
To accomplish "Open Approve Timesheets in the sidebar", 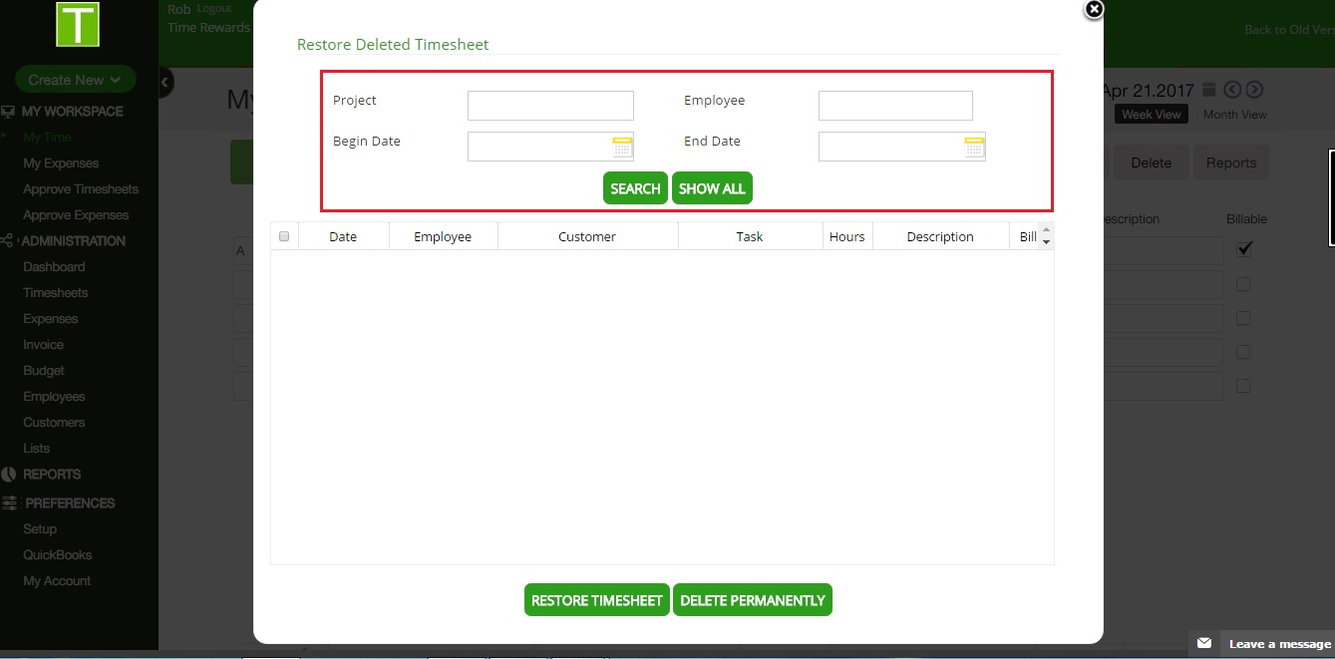I will pos(81,189).
